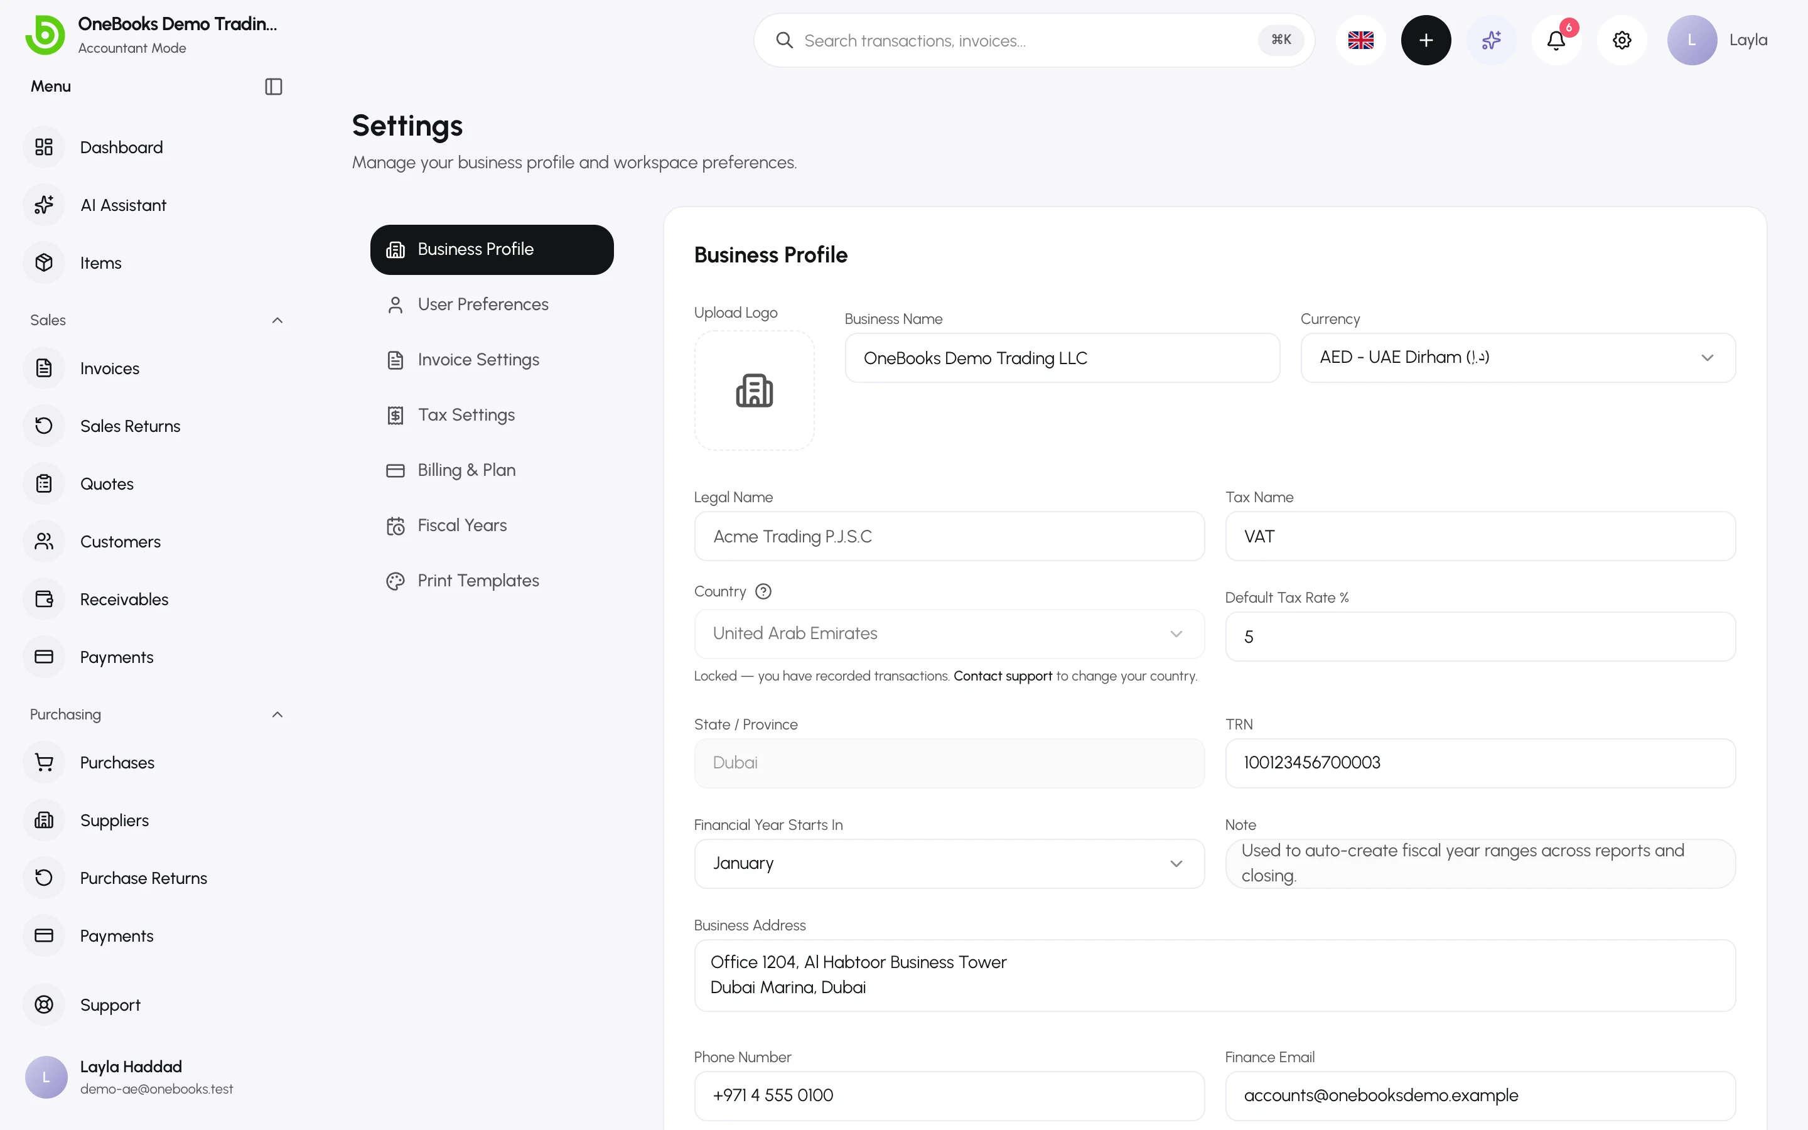Click the Business Address text area

1215,976
